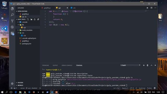
Task: Open the PROBLEMS panel tab
Action: [x=45, y=65]
